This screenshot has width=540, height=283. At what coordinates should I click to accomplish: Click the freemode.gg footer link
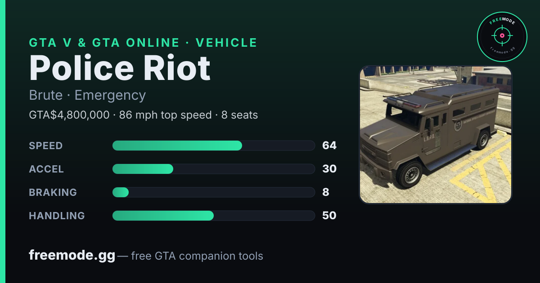click(72, 256)
